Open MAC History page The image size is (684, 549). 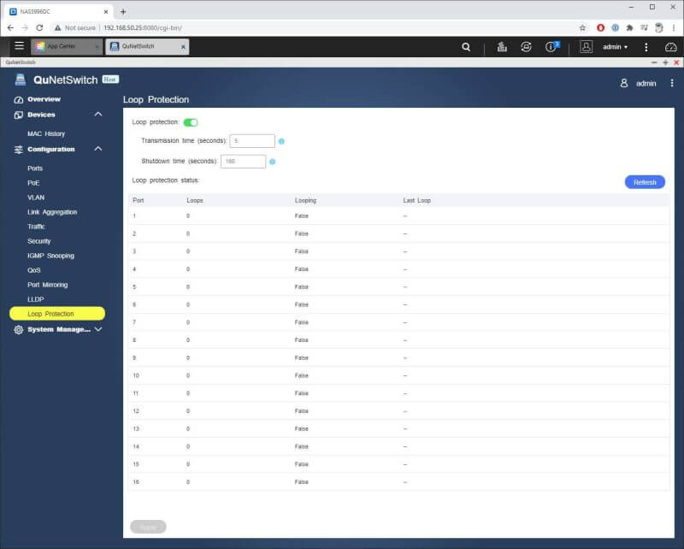coord(46,134)
